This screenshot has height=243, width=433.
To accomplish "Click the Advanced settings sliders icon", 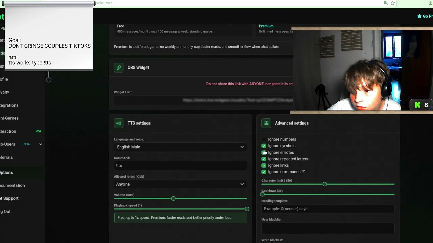I will click(x=266, y=123).
